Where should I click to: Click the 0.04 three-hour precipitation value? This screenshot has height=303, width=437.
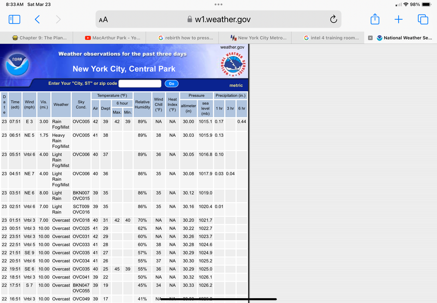[x=230, y=174]
